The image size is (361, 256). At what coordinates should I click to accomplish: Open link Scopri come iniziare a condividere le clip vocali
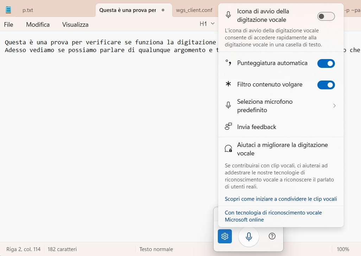point(281,199)
